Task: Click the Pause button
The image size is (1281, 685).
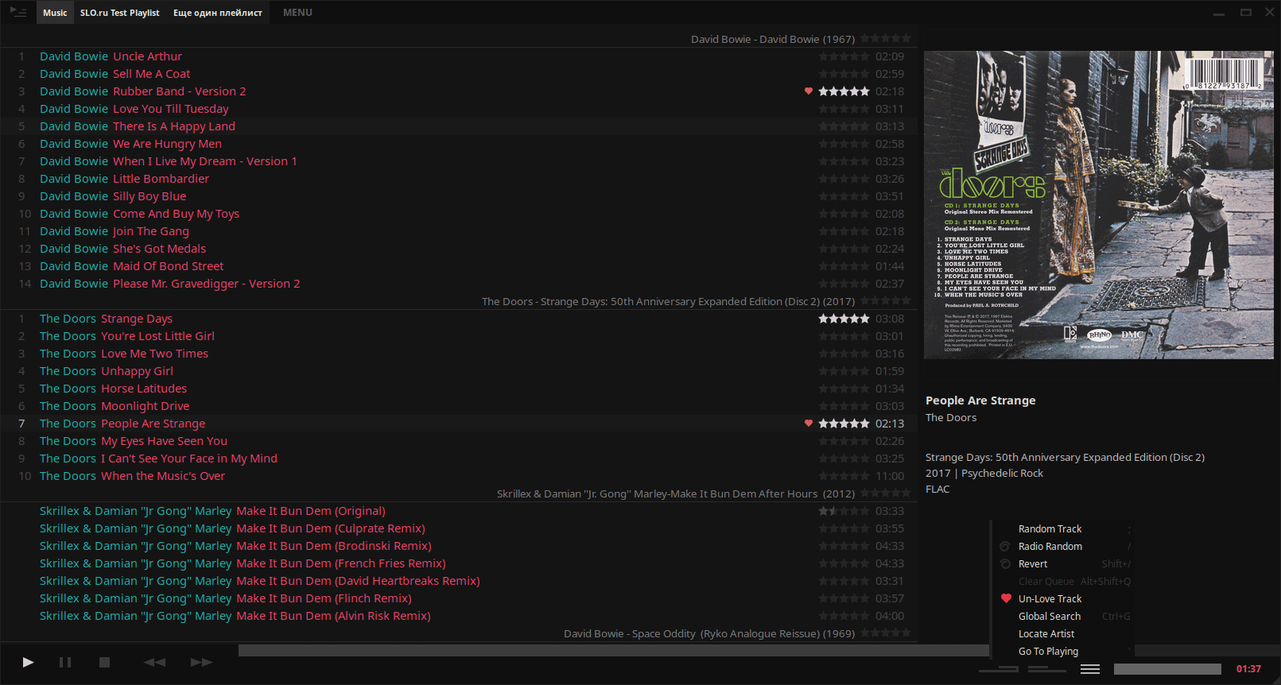Action: point(65,662)
